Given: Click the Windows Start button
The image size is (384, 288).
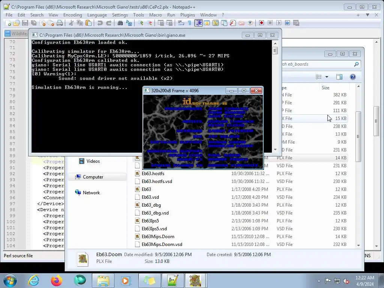Looking at the screenshot, I should click(10, 280).
